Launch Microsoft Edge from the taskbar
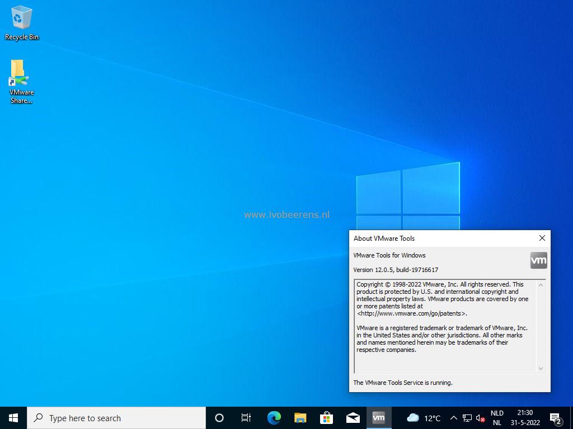The width and height of the screenshot is (573, 429). (x=274, y=418)
